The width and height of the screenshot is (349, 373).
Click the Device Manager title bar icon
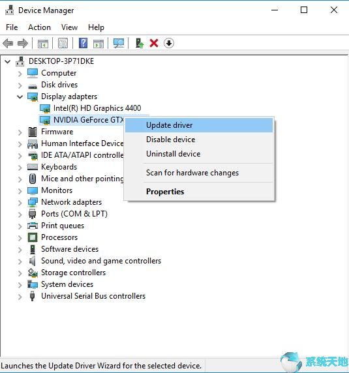[x=10, y=10]
